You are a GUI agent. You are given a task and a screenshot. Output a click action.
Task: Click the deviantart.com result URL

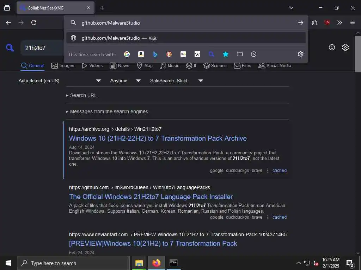(x=178, y=234)
